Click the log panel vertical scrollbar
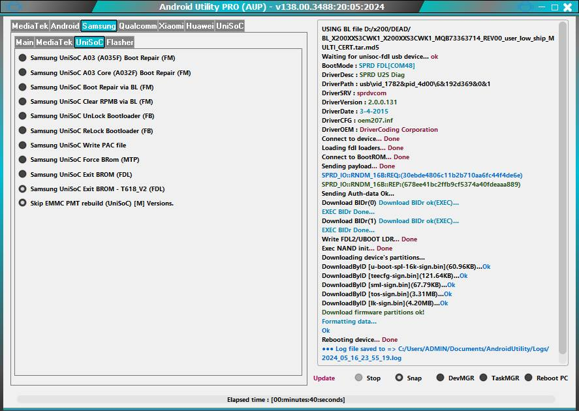This screenshot has height=411, width=579. (x=563, y=189)
